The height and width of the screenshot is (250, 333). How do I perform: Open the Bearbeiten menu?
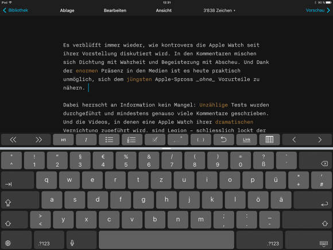(115, 10)
